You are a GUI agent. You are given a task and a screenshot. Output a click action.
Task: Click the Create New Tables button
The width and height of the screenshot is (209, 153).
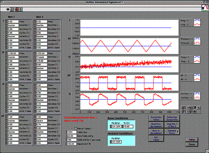[x=156, y=118]
